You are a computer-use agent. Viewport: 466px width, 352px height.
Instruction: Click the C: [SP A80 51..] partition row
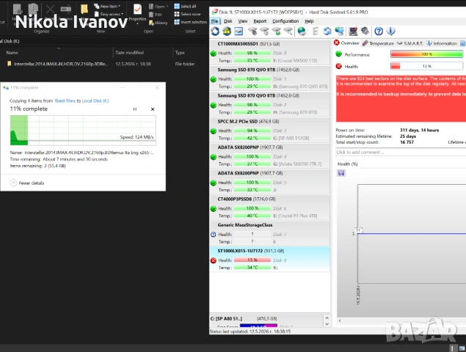click(x=266, y=321)
